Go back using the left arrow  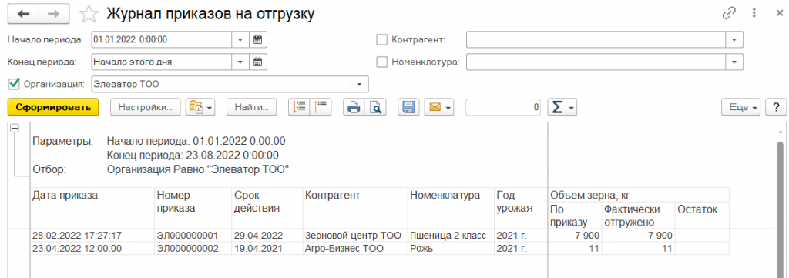click(24, 14)
